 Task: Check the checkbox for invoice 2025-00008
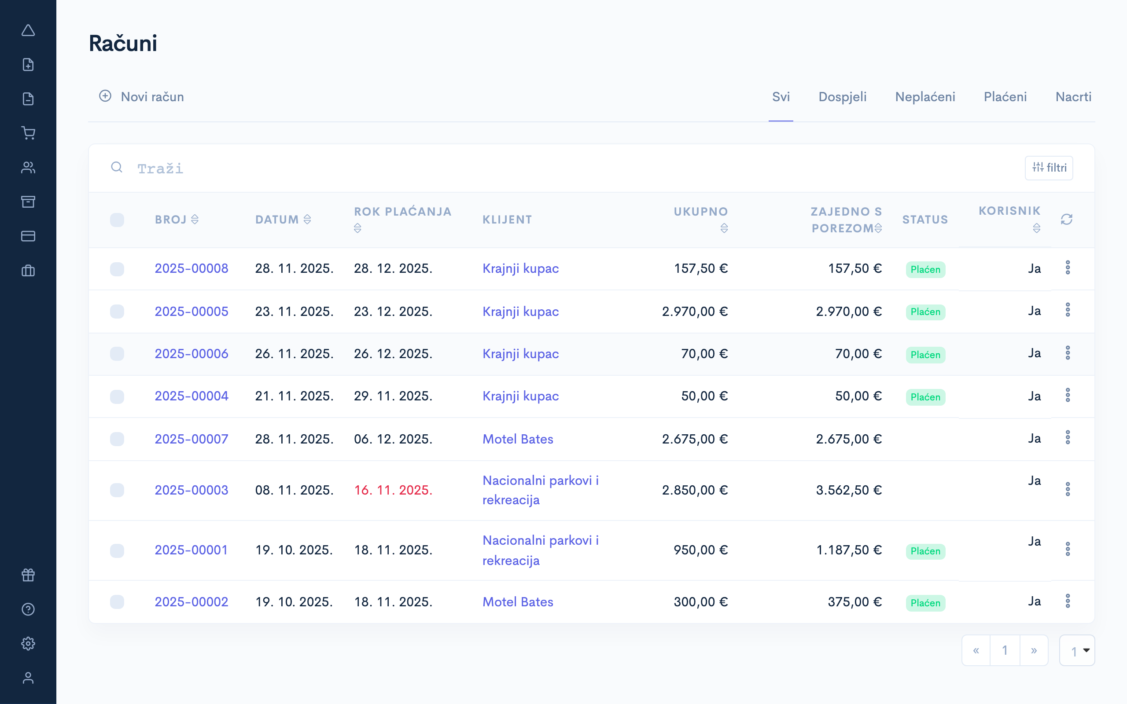point(118,268)
